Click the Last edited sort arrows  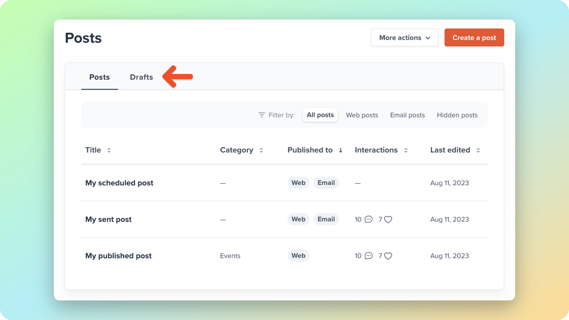479,150
